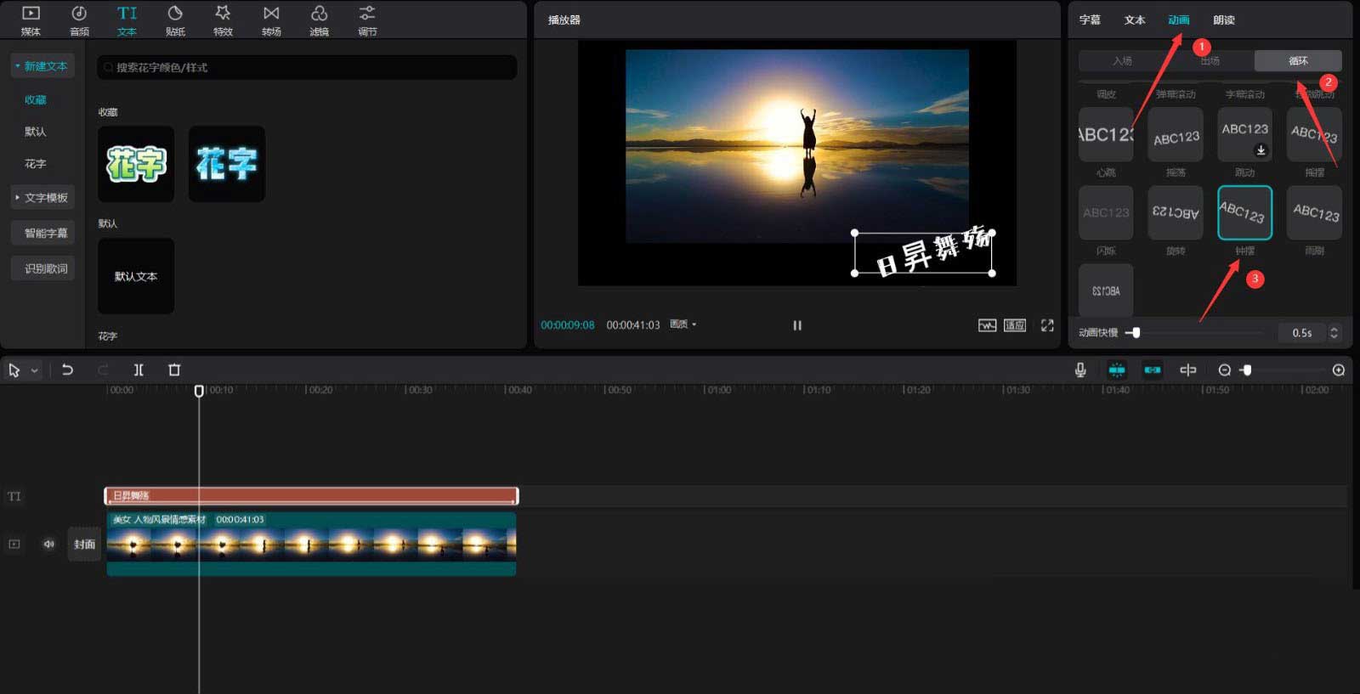1360x694 pixels.
Task: Click the 封面 cover button
Action: click(x=84, y=544)
